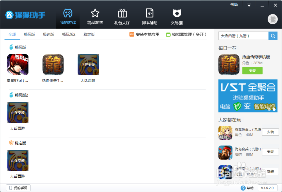This screenshot has height=192, width=282.
Task: Open the VST全聚合 banner ad
Action: 248,96
